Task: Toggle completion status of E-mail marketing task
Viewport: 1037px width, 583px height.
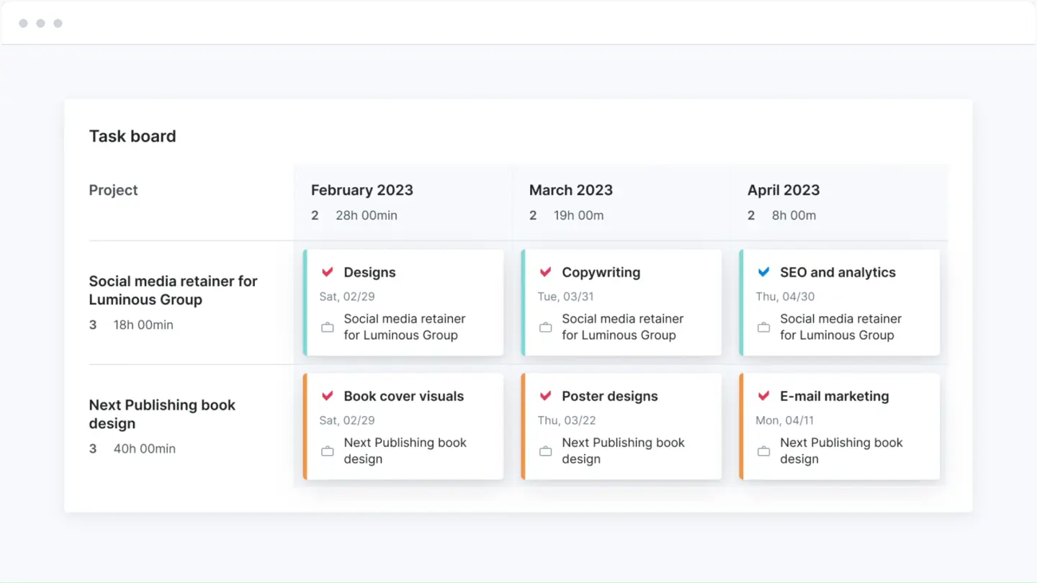Action: (763, 396)
